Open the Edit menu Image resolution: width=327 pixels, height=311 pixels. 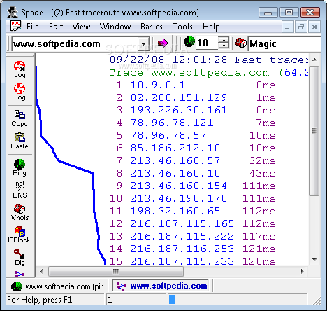pos(56,27)
